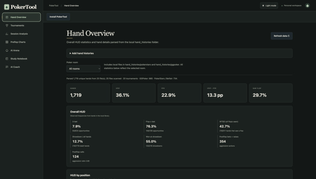Viewport: 316px width, 179px height.
Task: Click the Postflop calls 124 value
Action: (x=76, y=156)
